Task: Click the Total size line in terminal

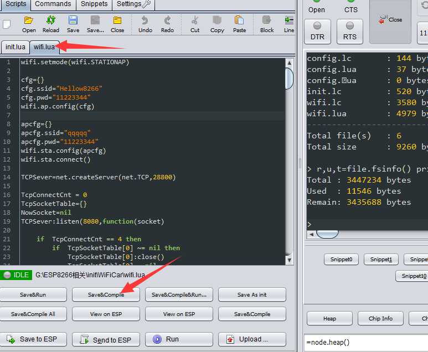Action: point(367,147)
